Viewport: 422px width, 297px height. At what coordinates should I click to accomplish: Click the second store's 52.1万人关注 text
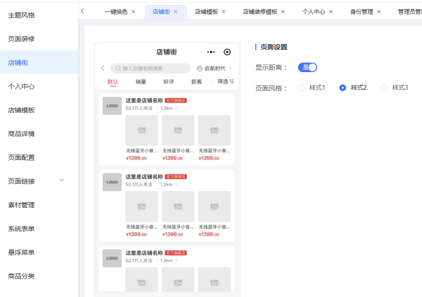[x=139, y=184]
